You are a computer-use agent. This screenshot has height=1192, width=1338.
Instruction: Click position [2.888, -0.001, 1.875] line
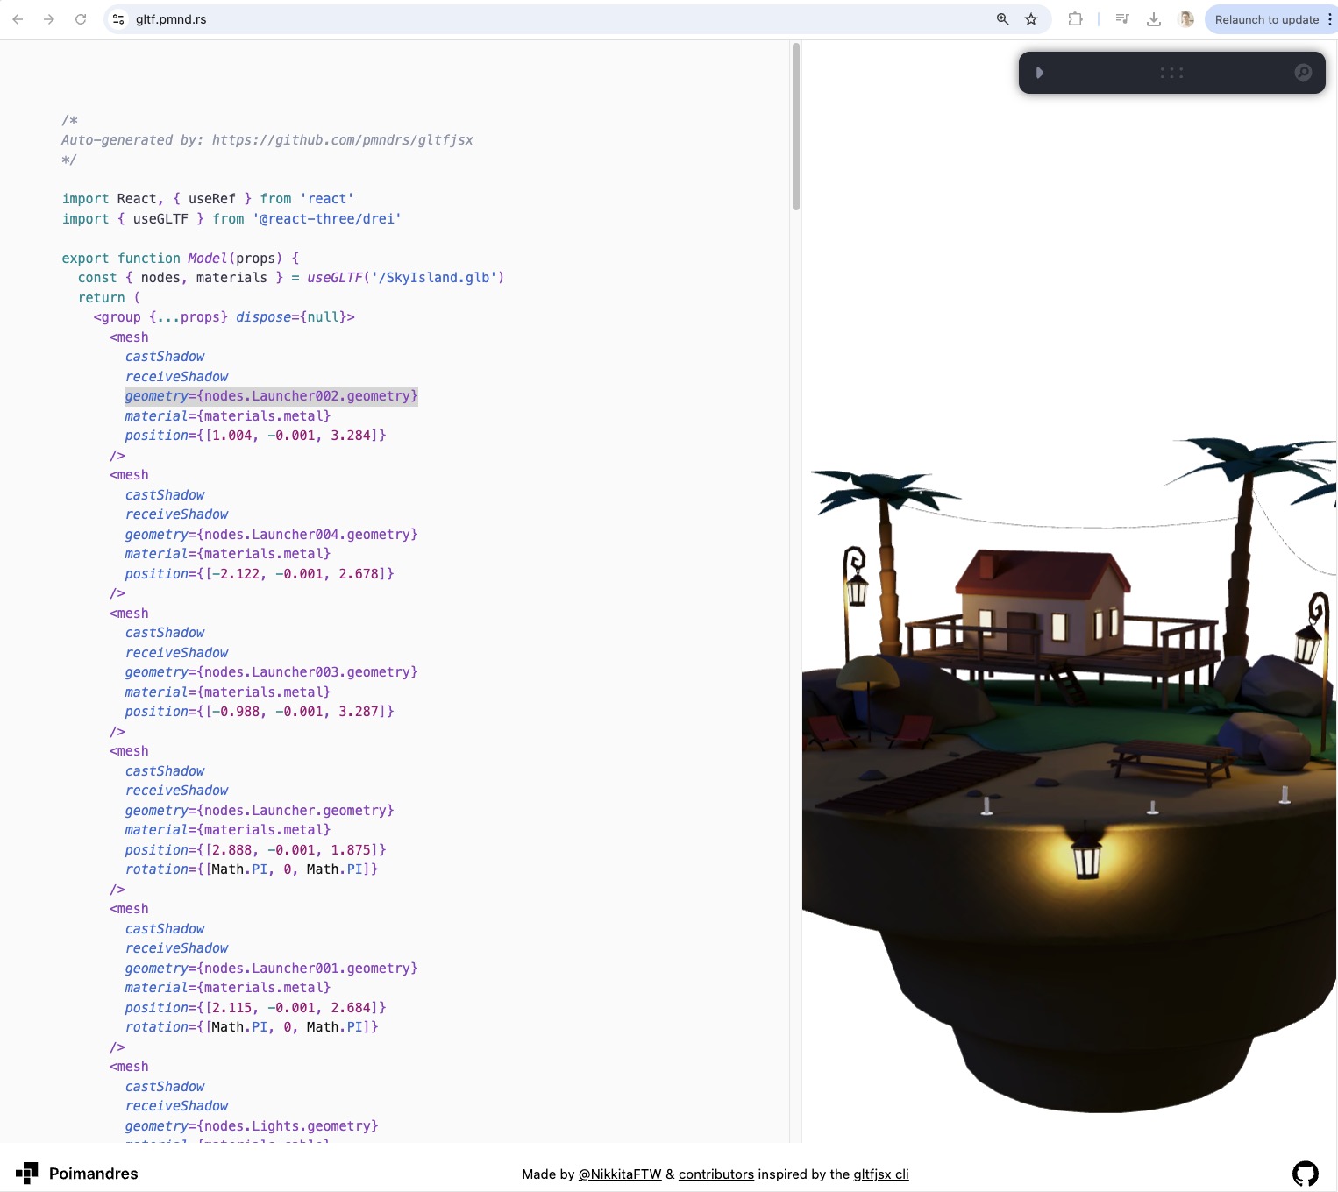pyautogui.click(x=255, y=850)
